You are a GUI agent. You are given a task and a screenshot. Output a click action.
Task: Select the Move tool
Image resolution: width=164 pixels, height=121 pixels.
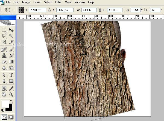11,30
